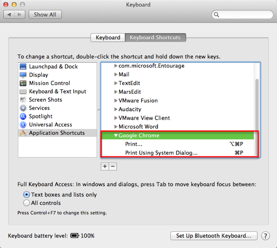Click the Launchpad & Dock icon
277x248 pixels.
[23, 67]
